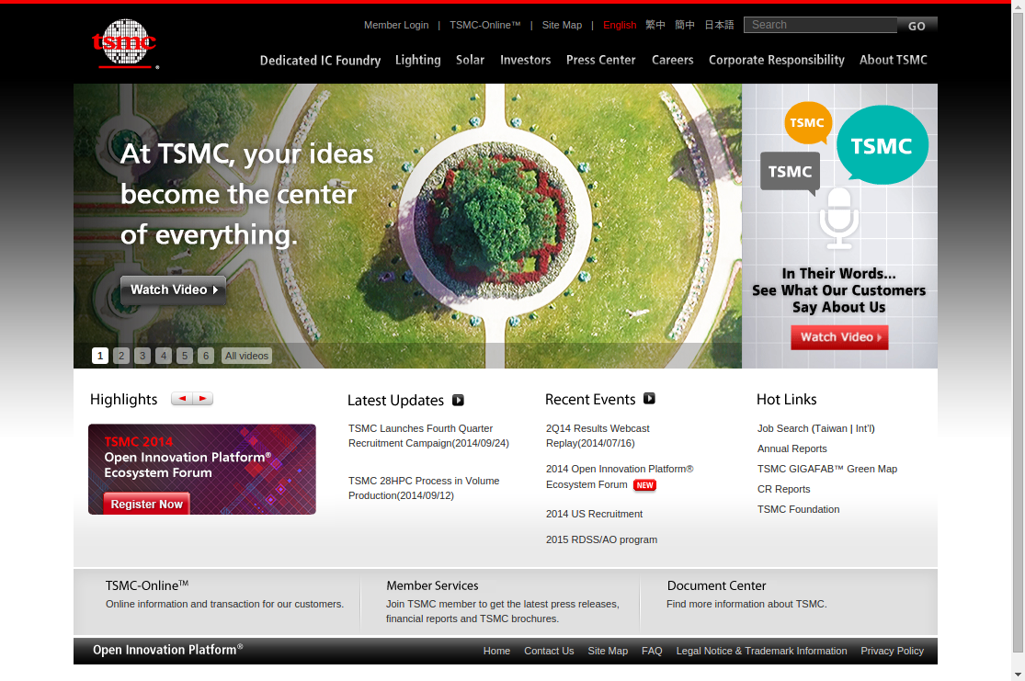The height and width of the screenshot is (681, 1025).
Task: Open the Dedicated IC Foundry menu
Action: pyautogui.click(x=320, y=60)
